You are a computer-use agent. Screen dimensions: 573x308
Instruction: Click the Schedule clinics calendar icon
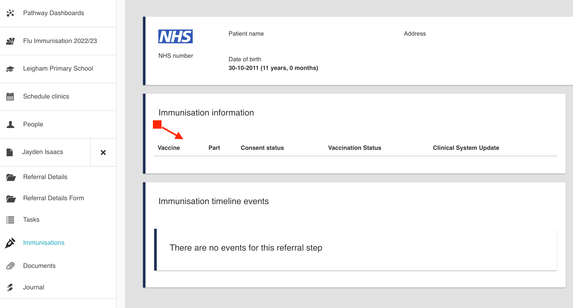coord(10,97)
